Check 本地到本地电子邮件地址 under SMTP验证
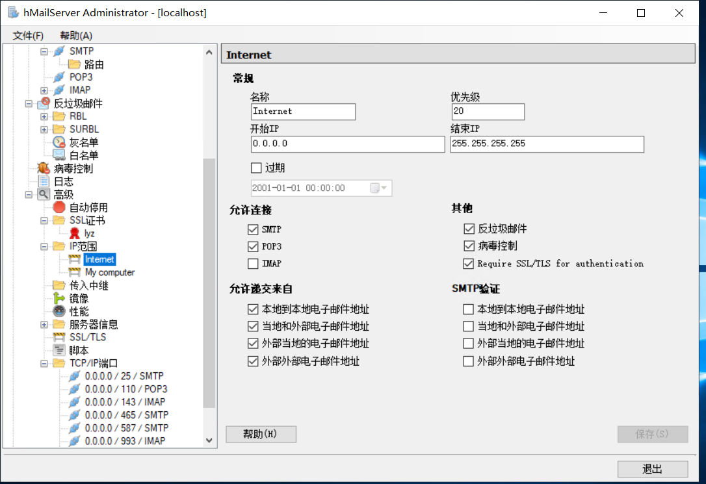 [467, 309]
